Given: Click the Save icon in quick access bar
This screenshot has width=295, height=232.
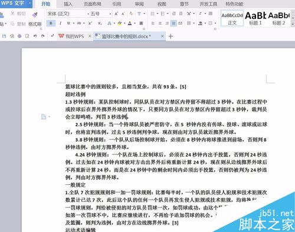Looking at the screenshot, I should [x=4, y=36].
